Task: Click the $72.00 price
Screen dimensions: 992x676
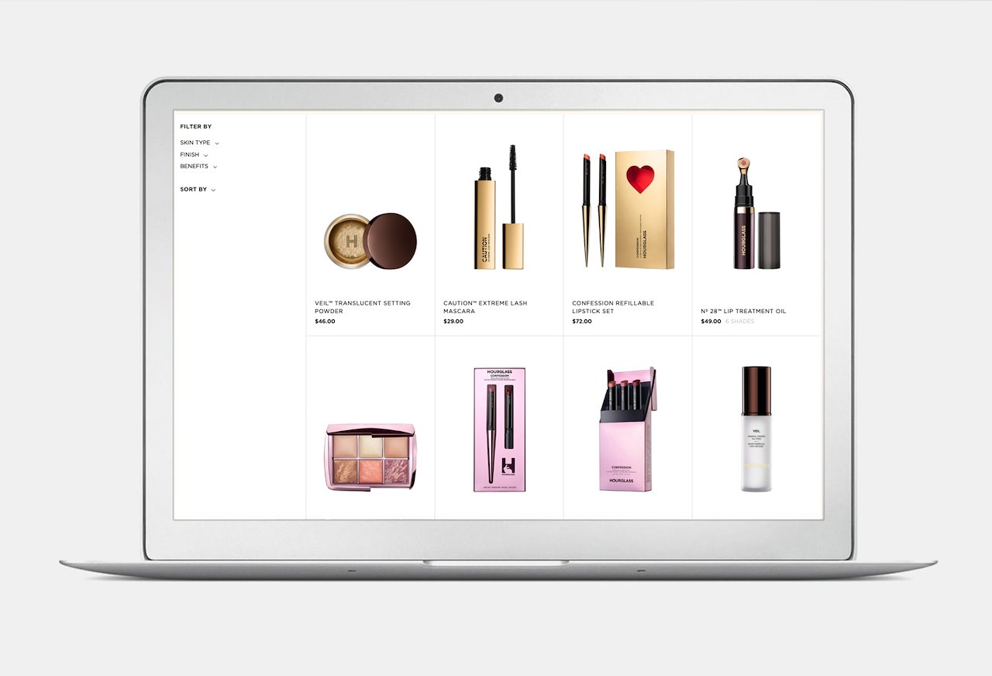Action: (582, 321)
